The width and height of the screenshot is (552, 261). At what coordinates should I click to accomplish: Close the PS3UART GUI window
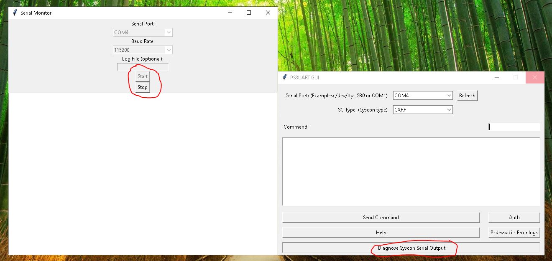click(x=535, y=77)
